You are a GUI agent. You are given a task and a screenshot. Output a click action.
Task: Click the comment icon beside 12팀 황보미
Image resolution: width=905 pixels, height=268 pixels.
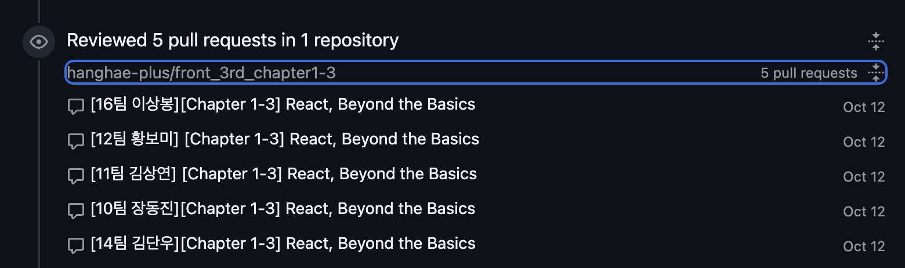click(x=76, y=142)
